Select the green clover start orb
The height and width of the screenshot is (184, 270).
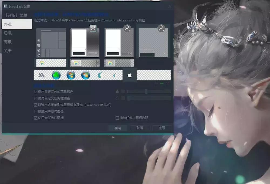(x=56, y=75)
